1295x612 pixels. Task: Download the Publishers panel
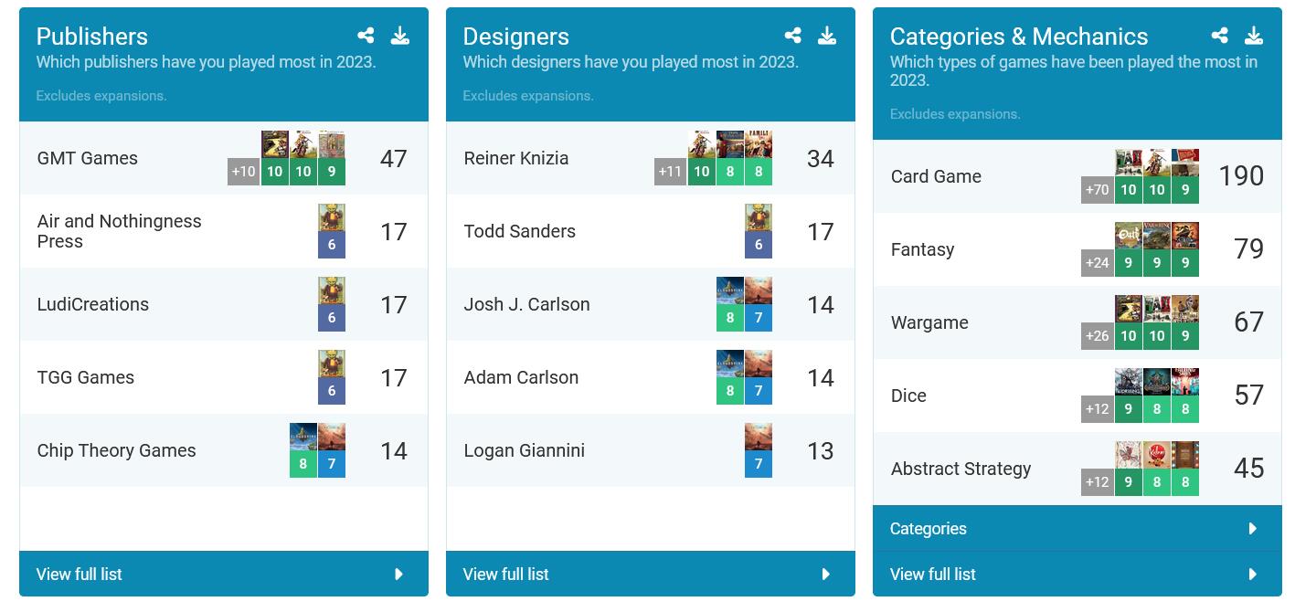[x=399, y=36]
